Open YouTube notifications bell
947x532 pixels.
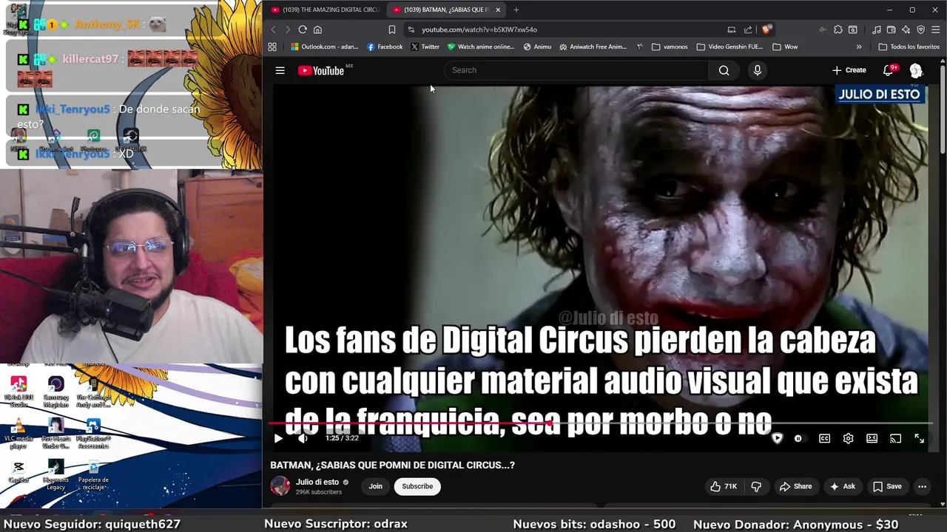coord(888,70)
